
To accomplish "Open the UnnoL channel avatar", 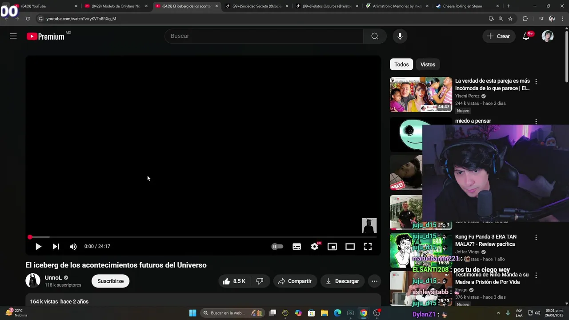I will [33, 281].
